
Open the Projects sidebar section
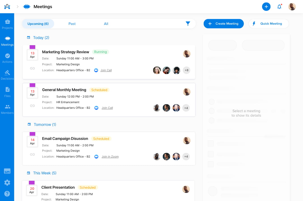coord(7,24)
